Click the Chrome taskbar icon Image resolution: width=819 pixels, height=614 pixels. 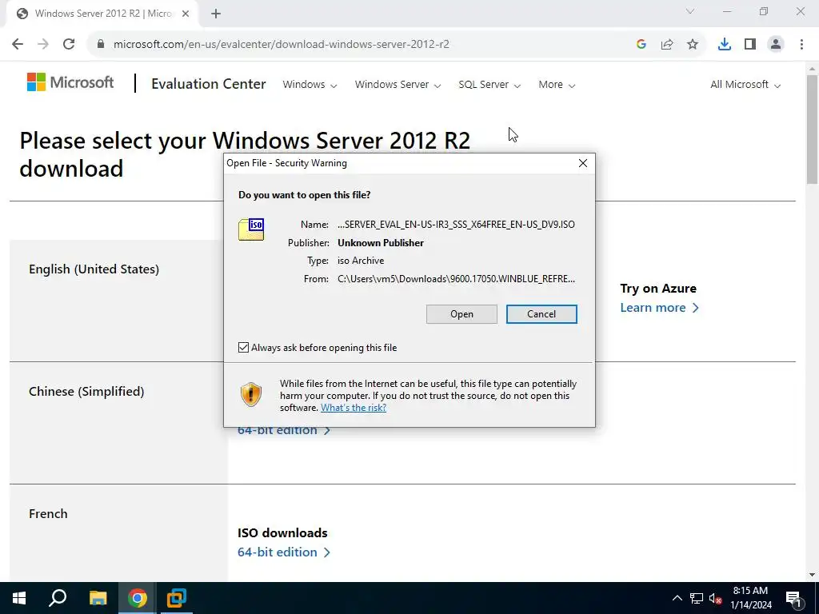click(x=137, y=598)
